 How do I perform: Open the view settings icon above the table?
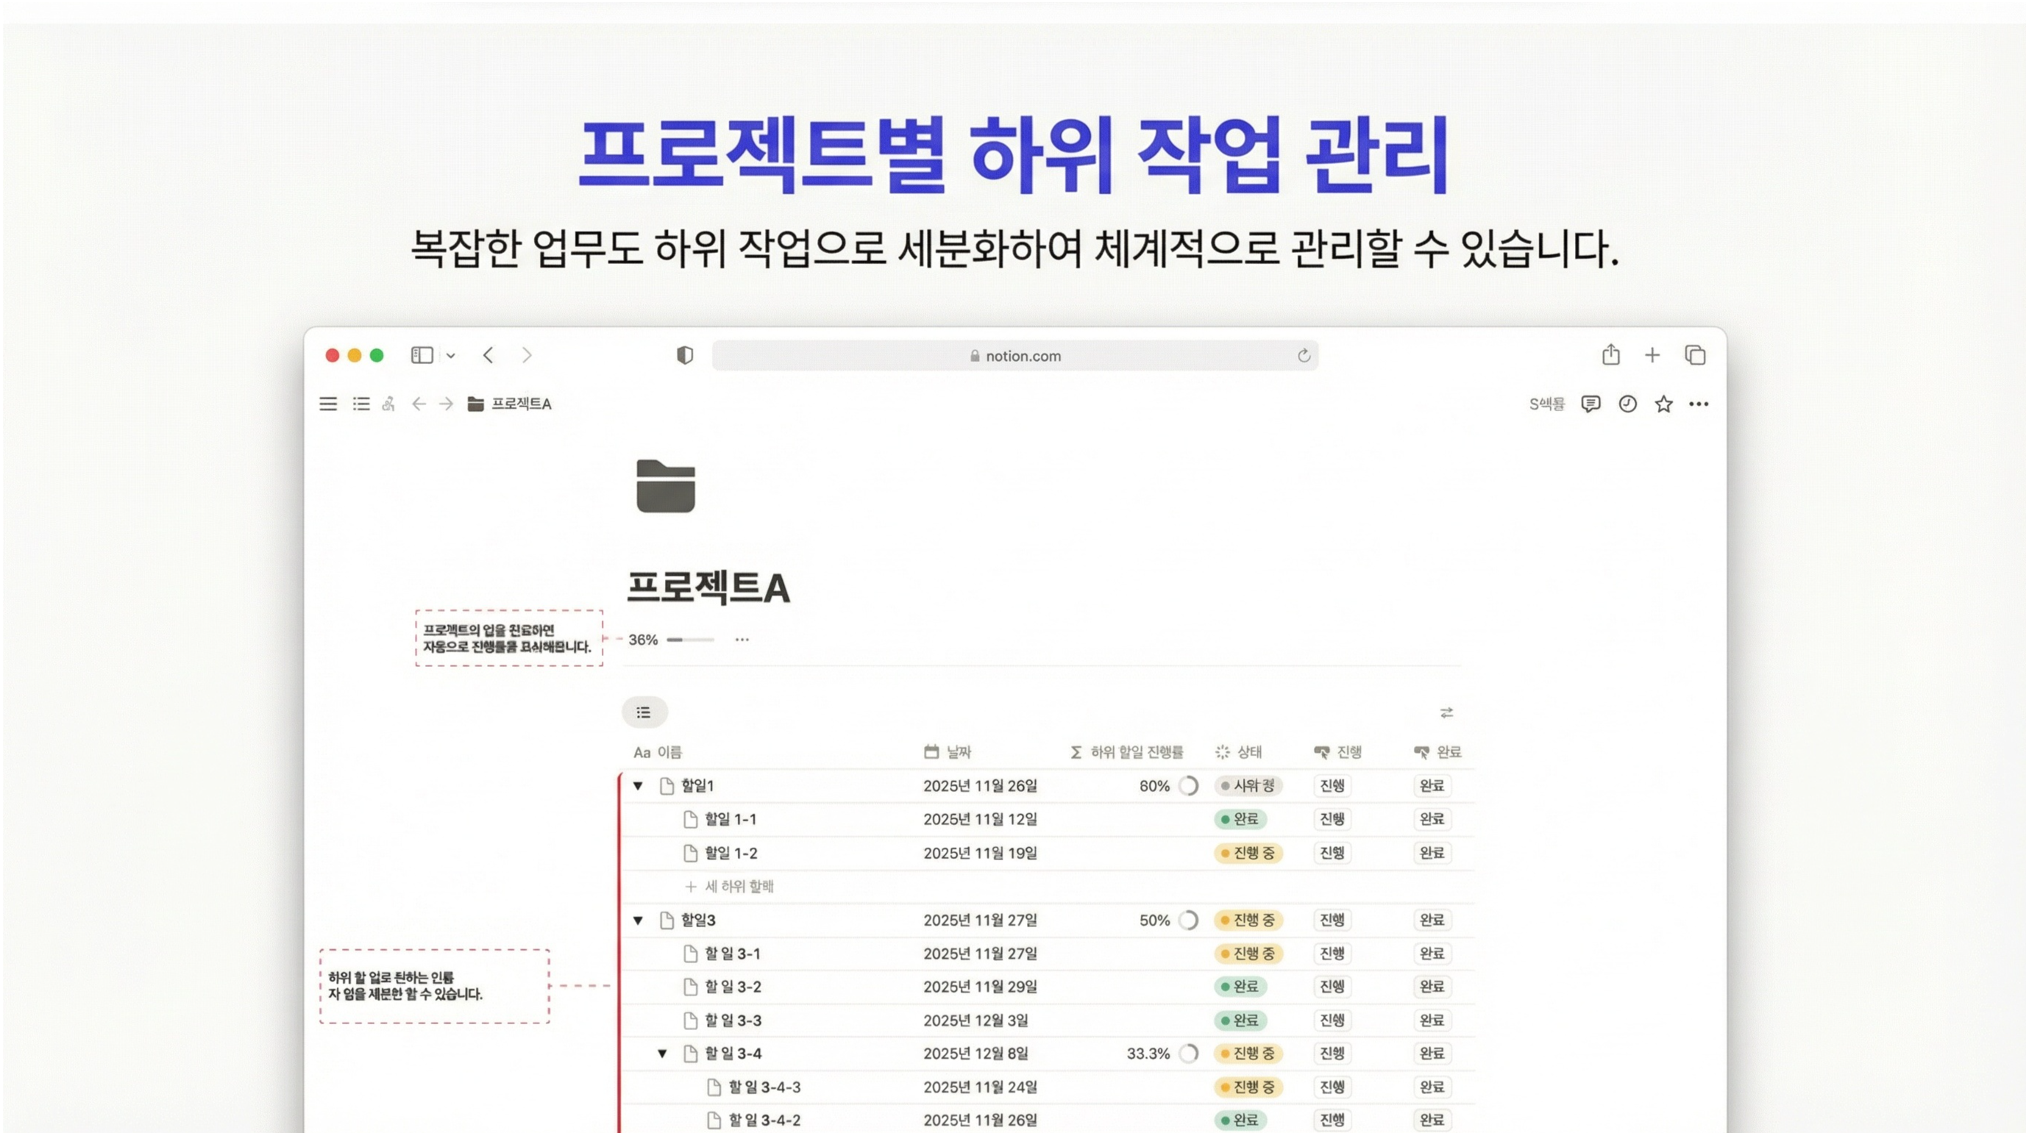click(x=1446, y=712)
